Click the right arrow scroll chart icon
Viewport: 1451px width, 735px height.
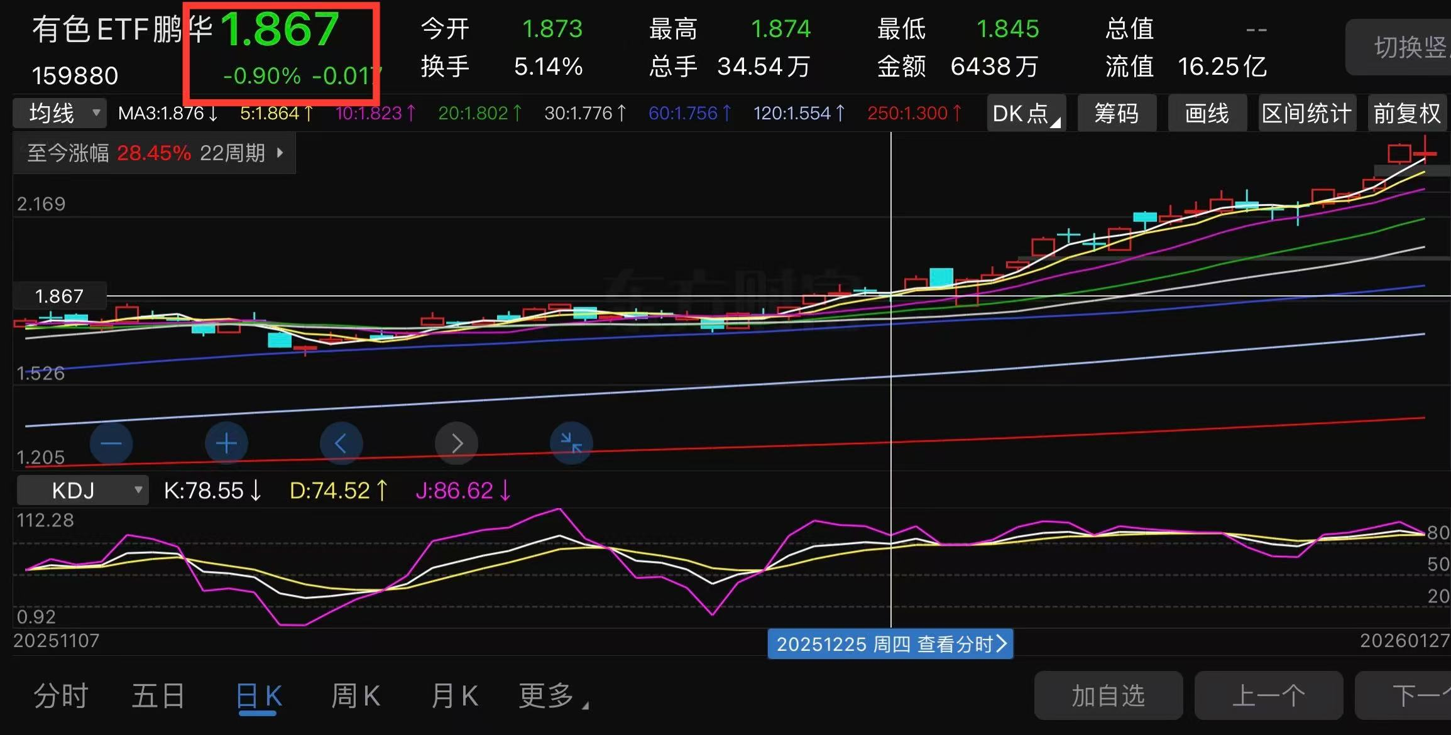tap(456, 444)
